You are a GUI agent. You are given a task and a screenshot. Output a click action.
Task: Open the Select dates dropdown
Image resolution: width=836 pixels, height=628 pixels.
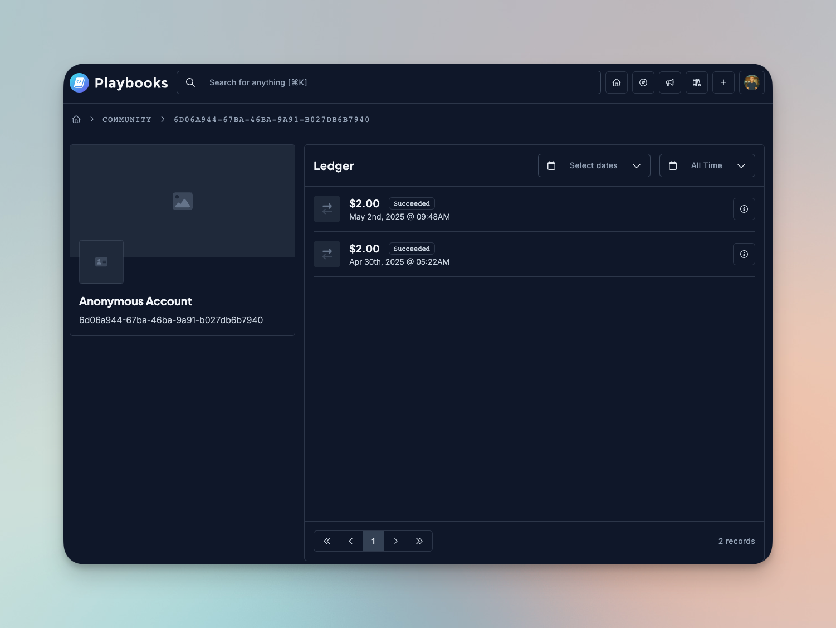[594, 165]
